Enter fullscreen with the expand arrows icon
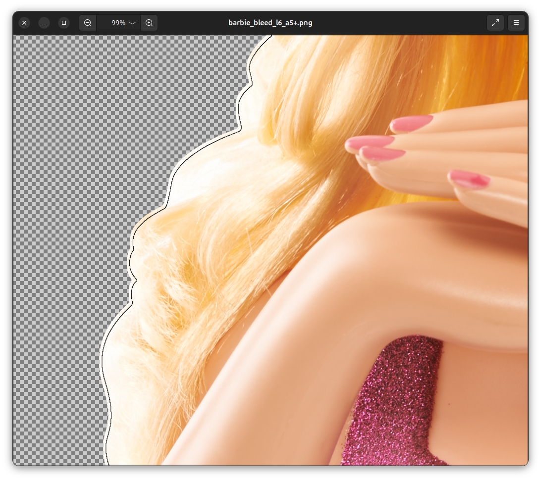The height and width of the screenshot is (480, 541). (495, 23)
